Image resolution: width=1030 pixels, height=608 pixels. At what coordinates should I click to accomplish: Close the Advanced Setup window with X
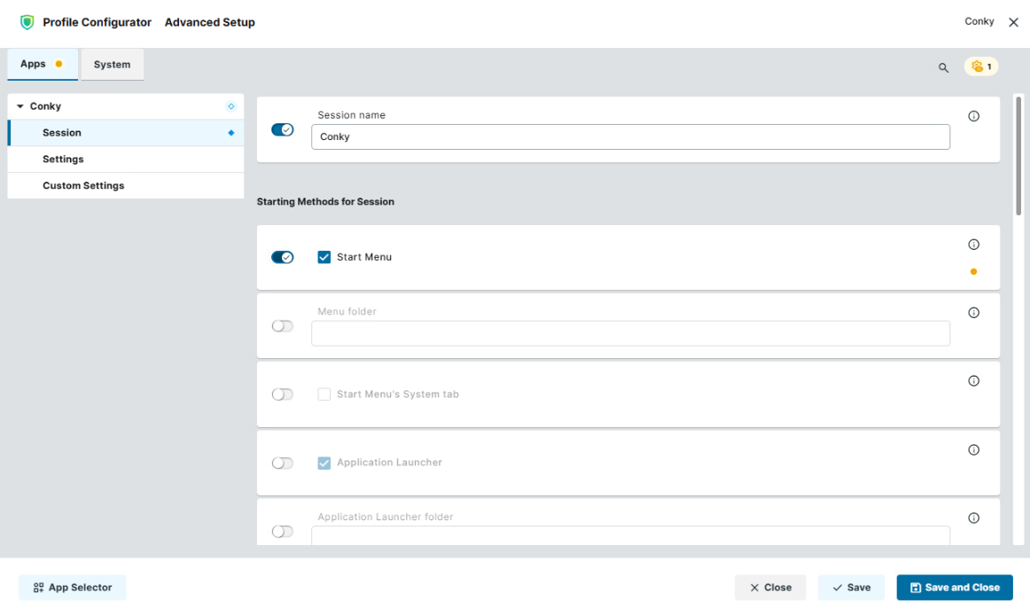tap(1013, 22)
